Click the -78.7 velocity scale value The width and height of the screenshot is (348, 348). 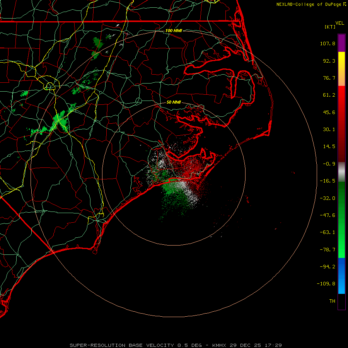(x=328, y=250)
